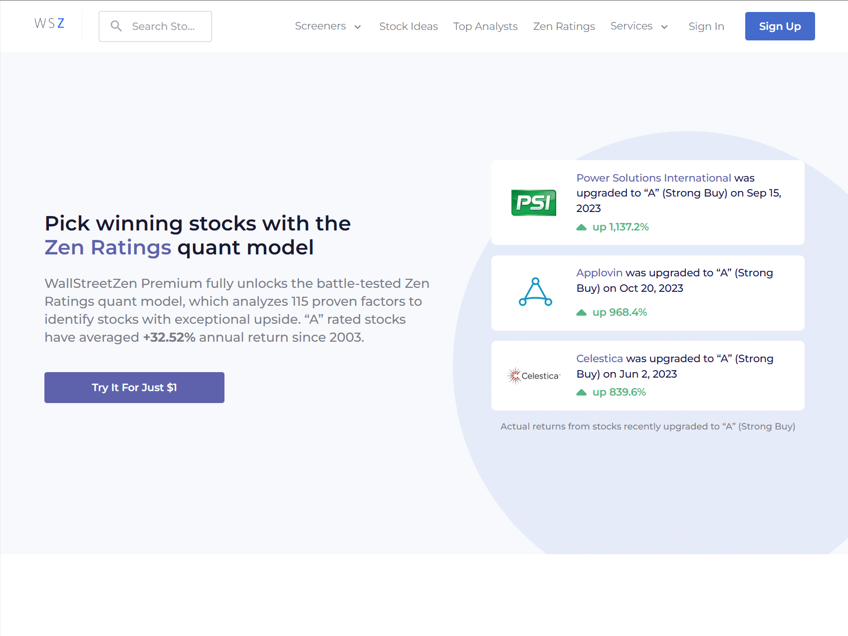
Task: Click the Applovin triangle logo
Action: pos(535,293)
